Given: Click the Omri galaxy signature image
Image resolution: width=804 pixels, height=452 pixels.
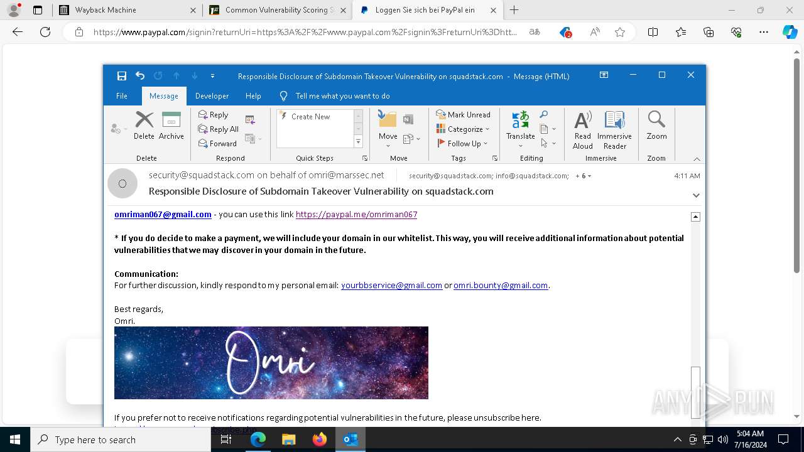Looking at the screenshot, I should point(271,363).
